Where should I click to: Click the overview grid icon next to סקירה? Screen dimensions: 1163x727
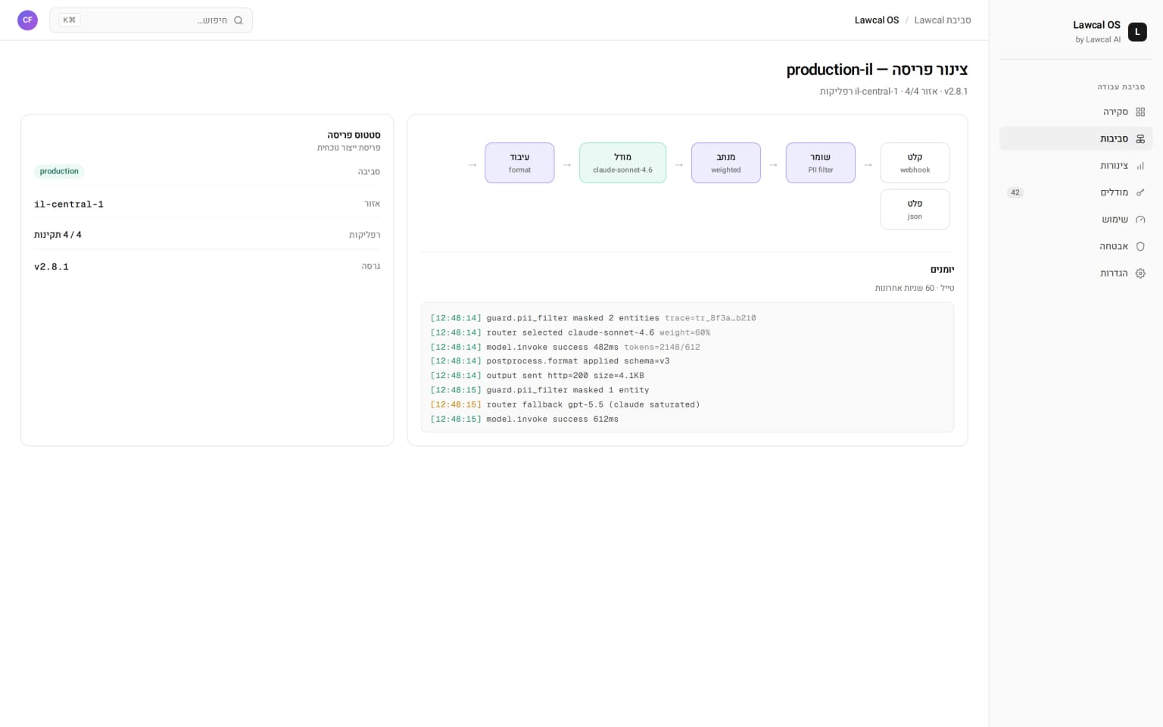click(1140, 112)
